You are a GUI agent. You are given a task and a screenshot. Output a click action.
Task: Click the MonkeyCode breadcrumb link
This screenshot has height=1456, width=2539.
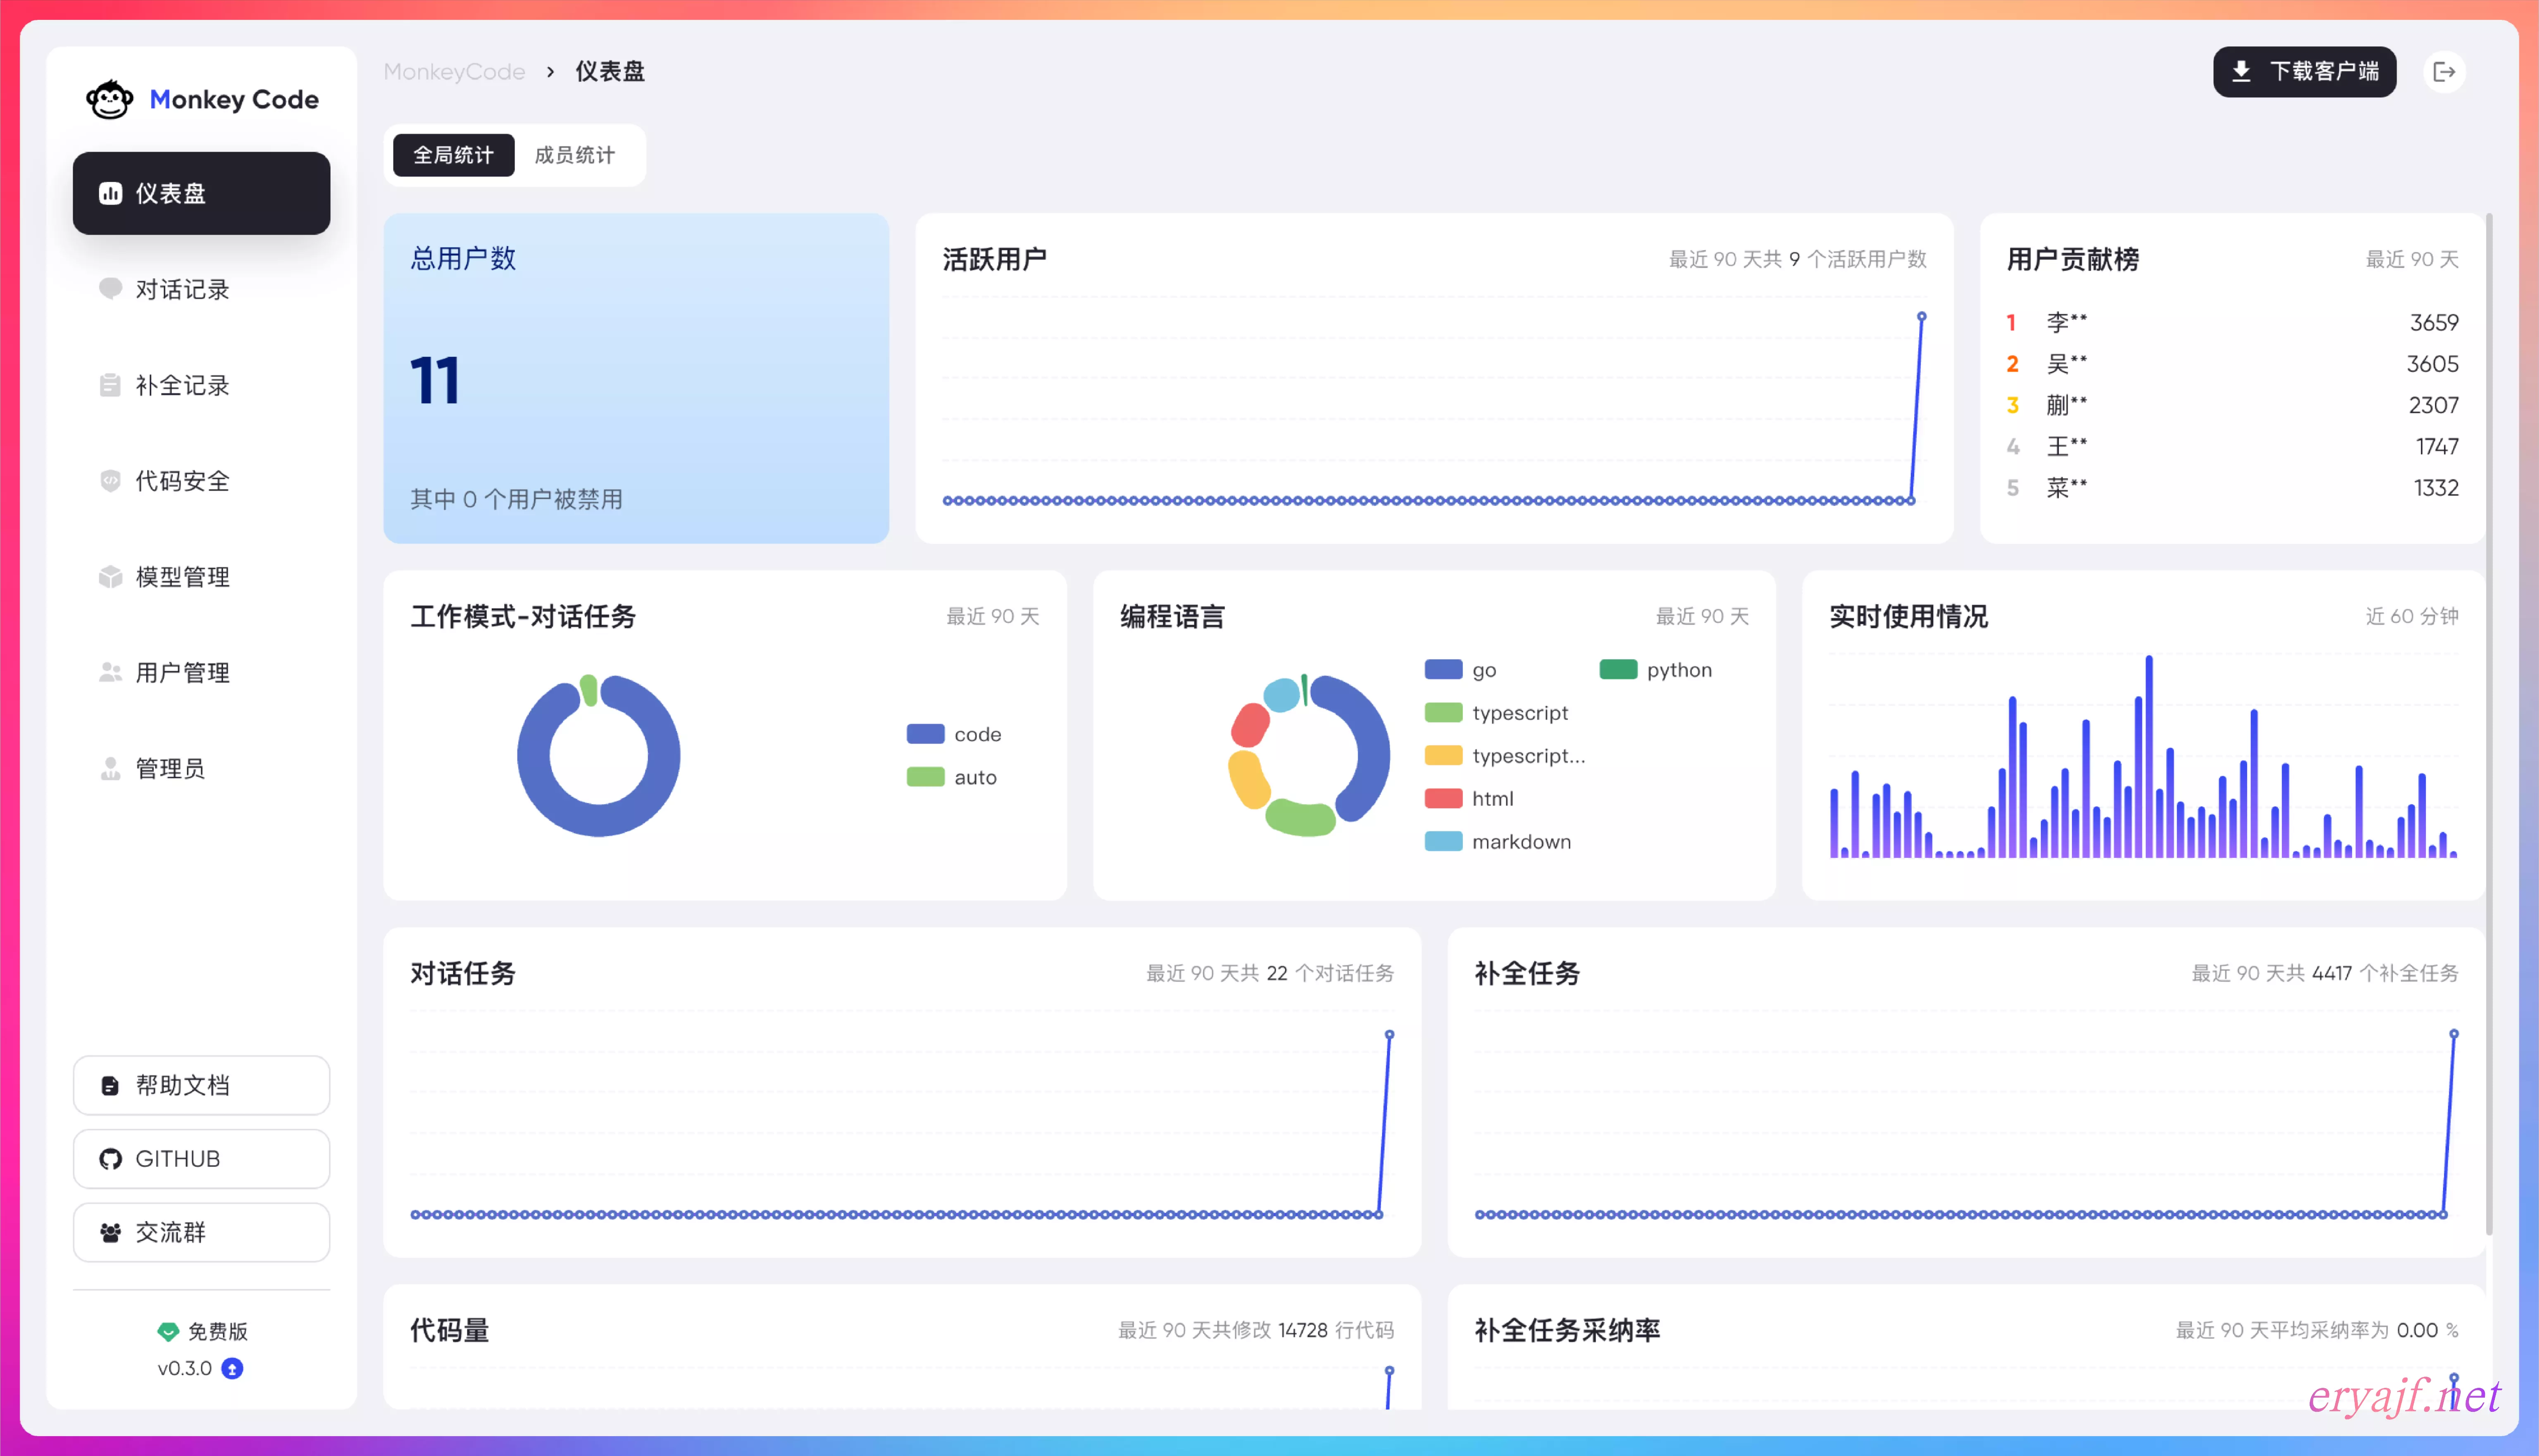pos(454,72)
